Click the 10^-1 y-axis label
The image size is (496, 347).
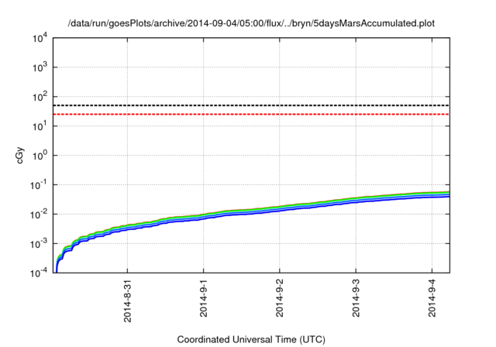pyautogui.click(x=39, y=185)
